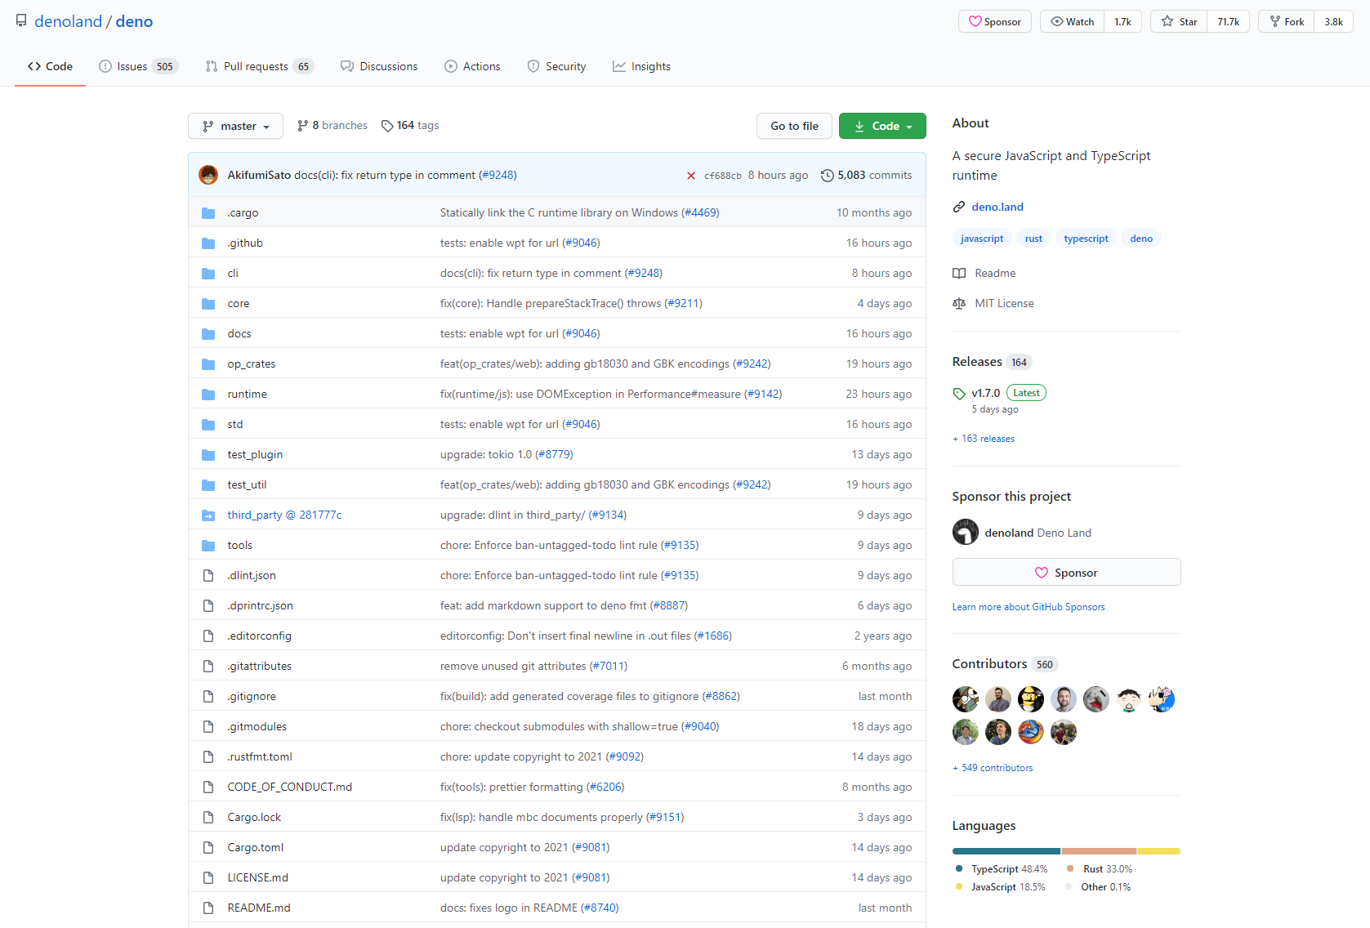Image resolution: width=1370 pixels, height=928 pixels.
Task: Click the rust topic tag
Action: point(1033,239)
